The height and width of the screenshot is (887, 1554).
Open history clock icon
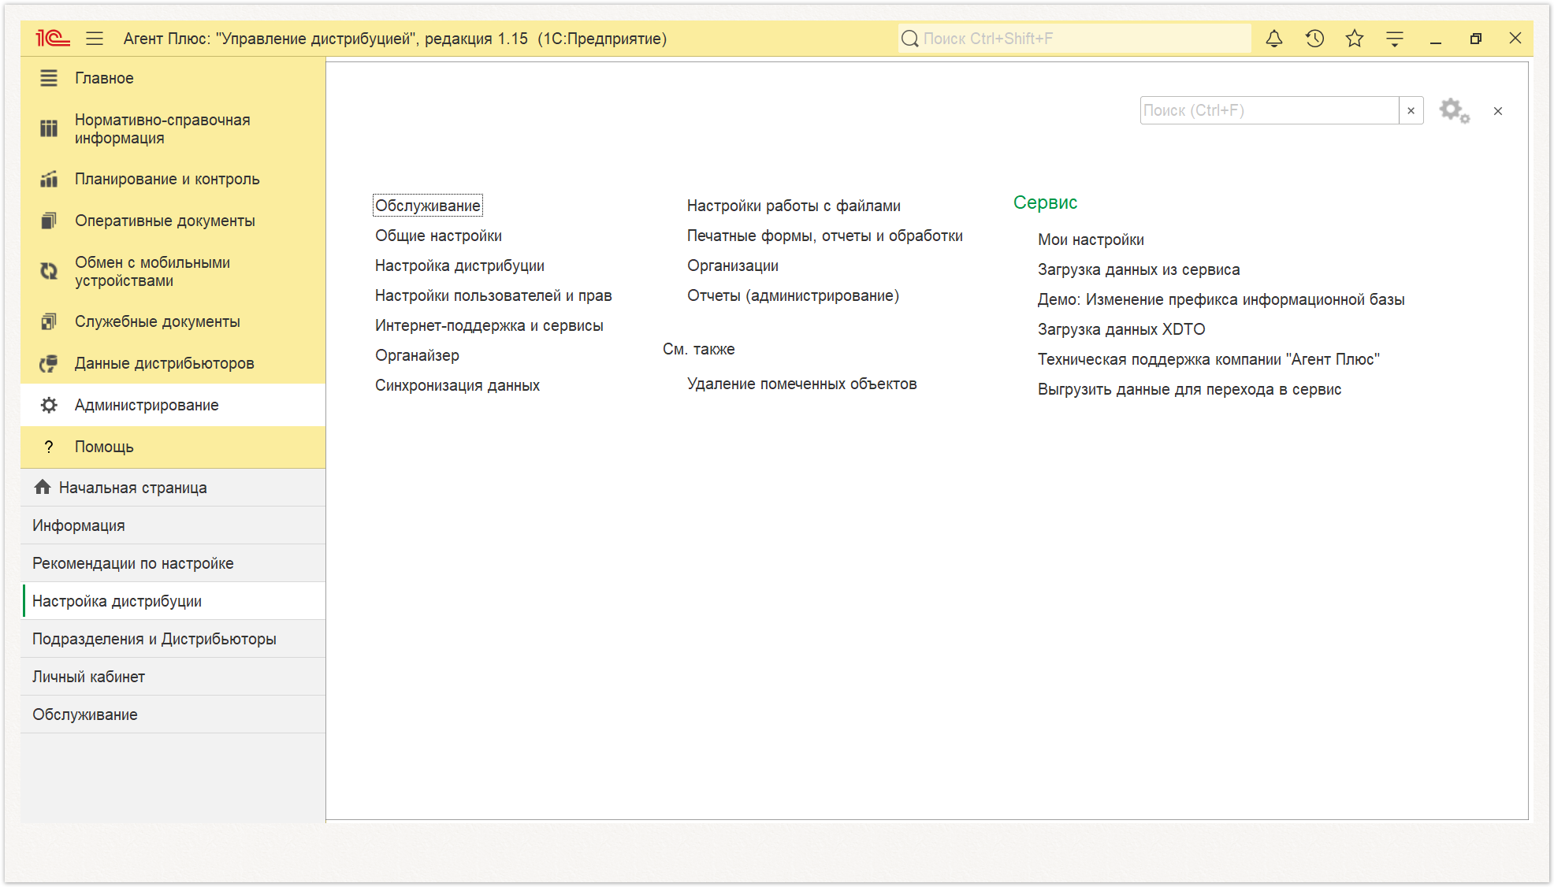pos(1314,38)
